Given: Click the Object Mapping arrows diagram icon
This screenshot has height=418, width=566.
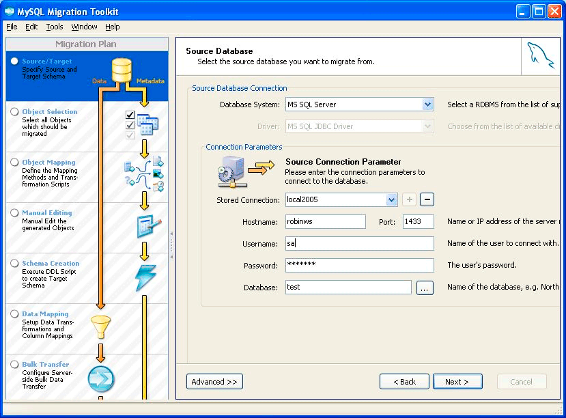Looking at the screenshot, I should (144, 173).
